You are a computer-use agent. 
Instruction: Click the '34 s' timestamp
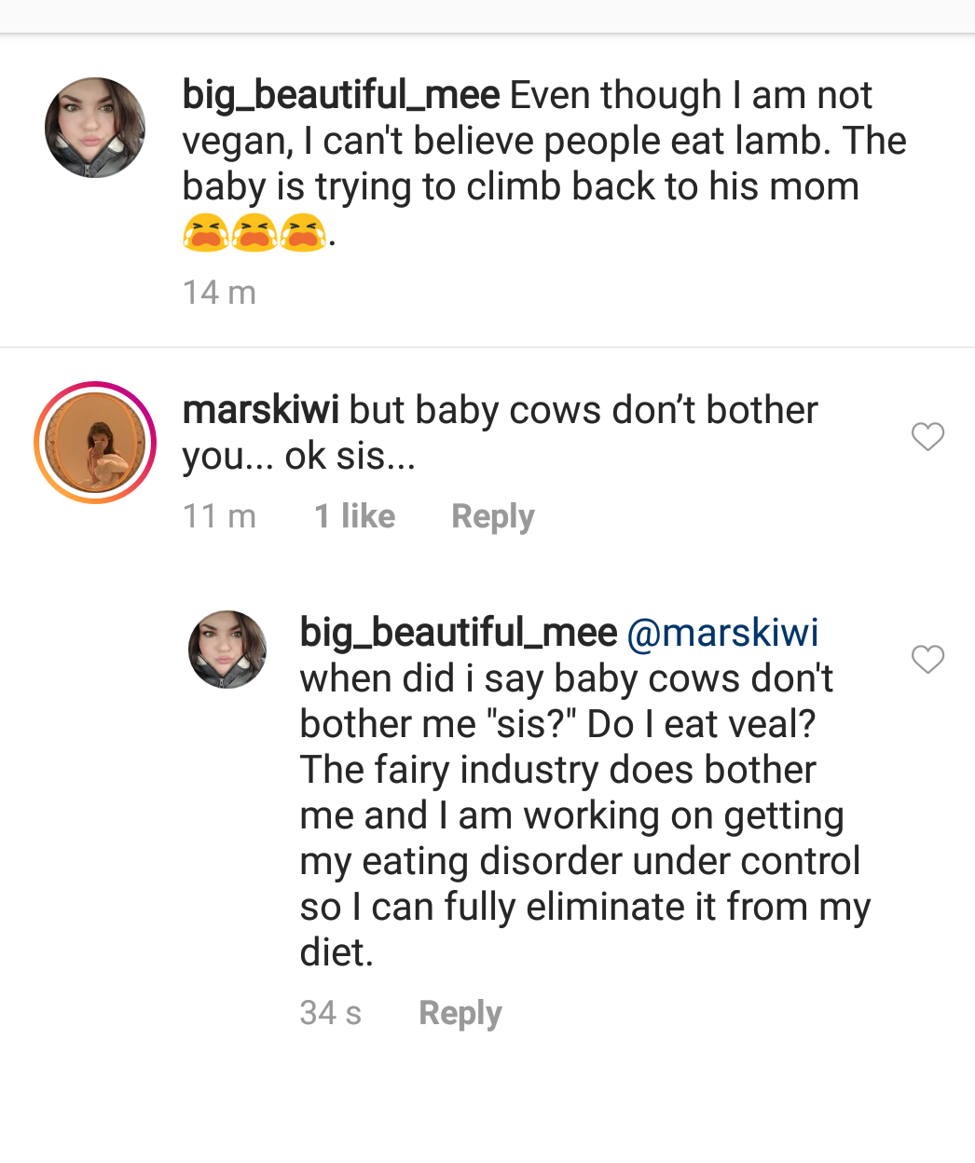(331, 1013)
